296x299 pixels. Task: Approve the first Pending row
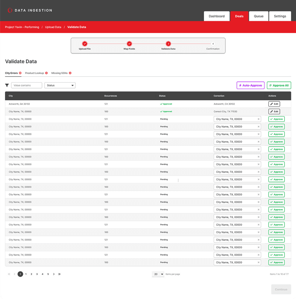[276, 119]
